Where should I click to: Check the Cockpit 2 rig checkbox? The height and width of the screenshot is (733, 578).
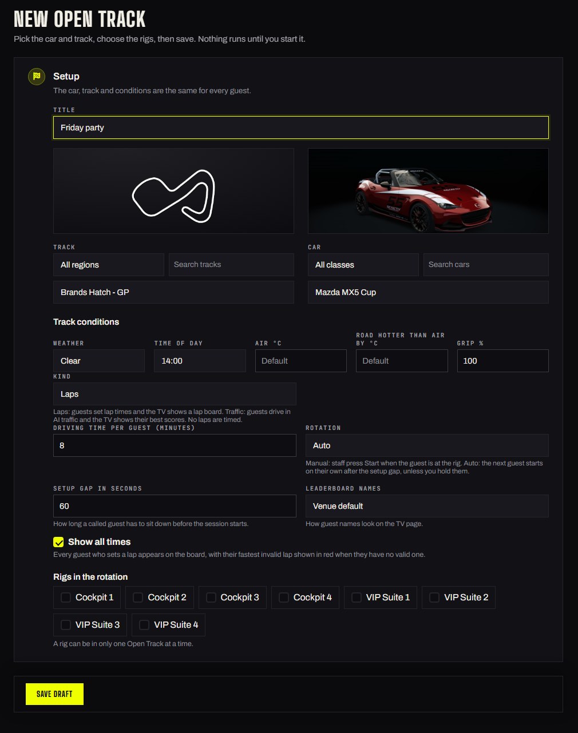point(138,597)
